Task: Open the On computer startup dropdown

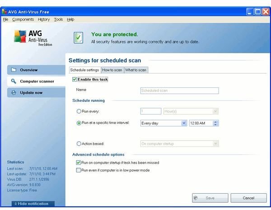Action: [180, 144]
